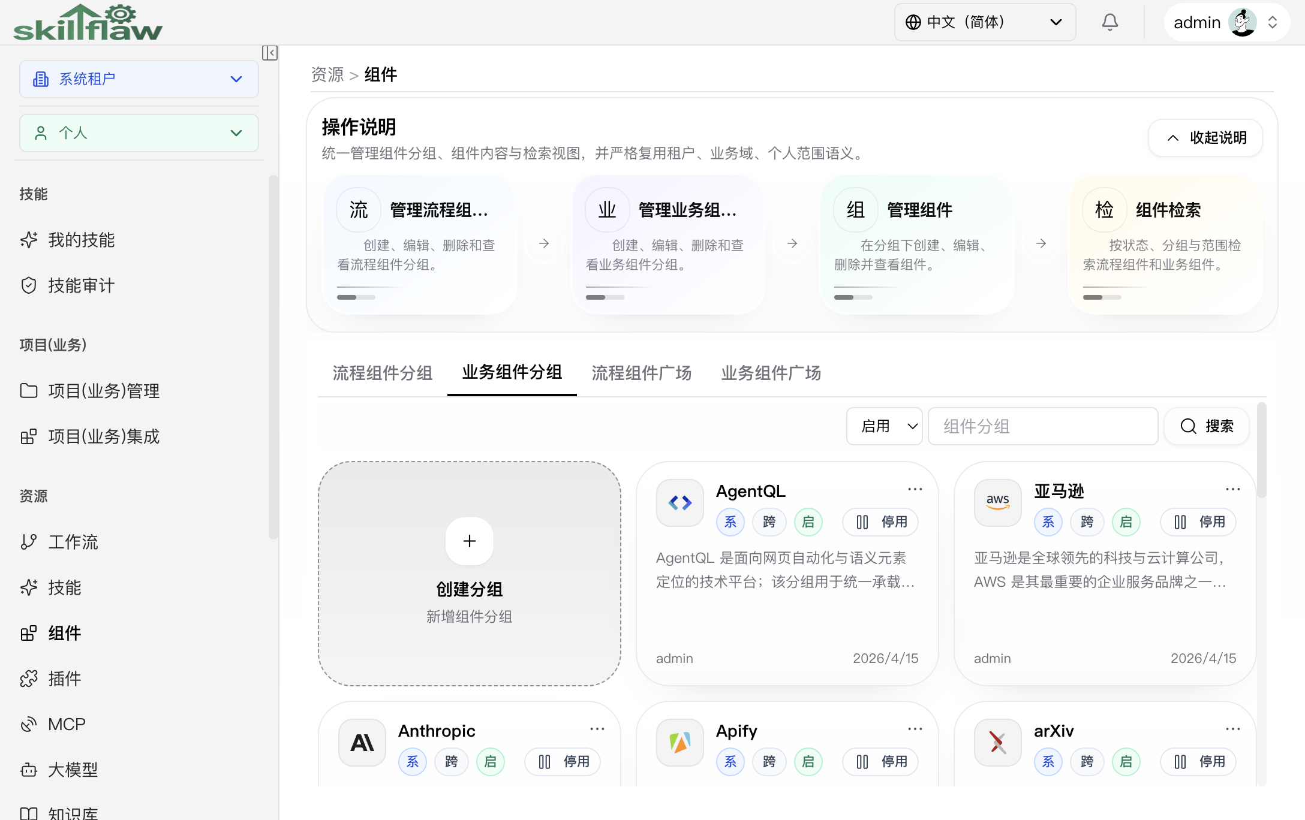Open 项目(业务)集成 in sidebar
The height and width of the screenshot is (820, 1305).
[90, 436]
